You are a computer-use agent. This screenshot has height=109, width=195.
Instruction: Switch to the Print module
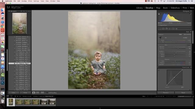point(185,8)
